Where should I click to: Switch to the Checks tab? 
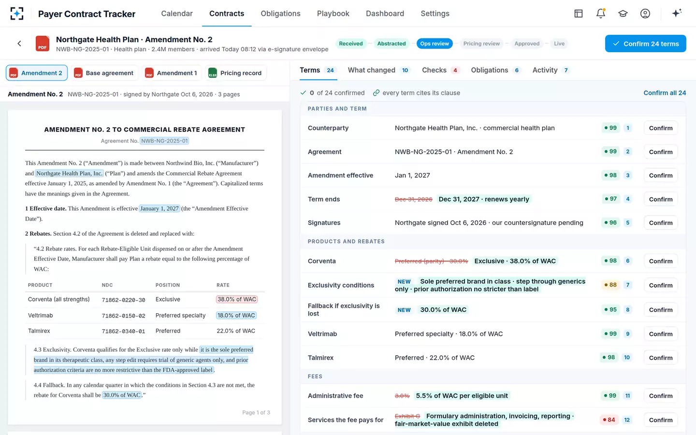[x=440, y=70]
